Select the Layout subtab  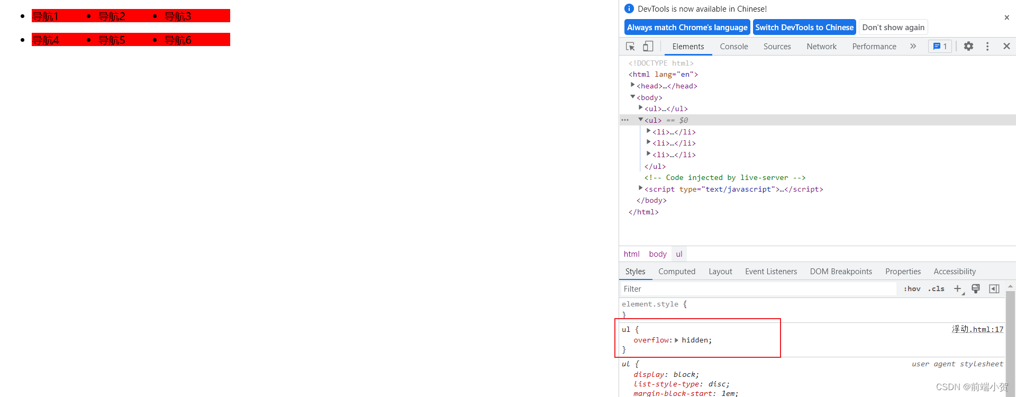click(x=720, y=272)
